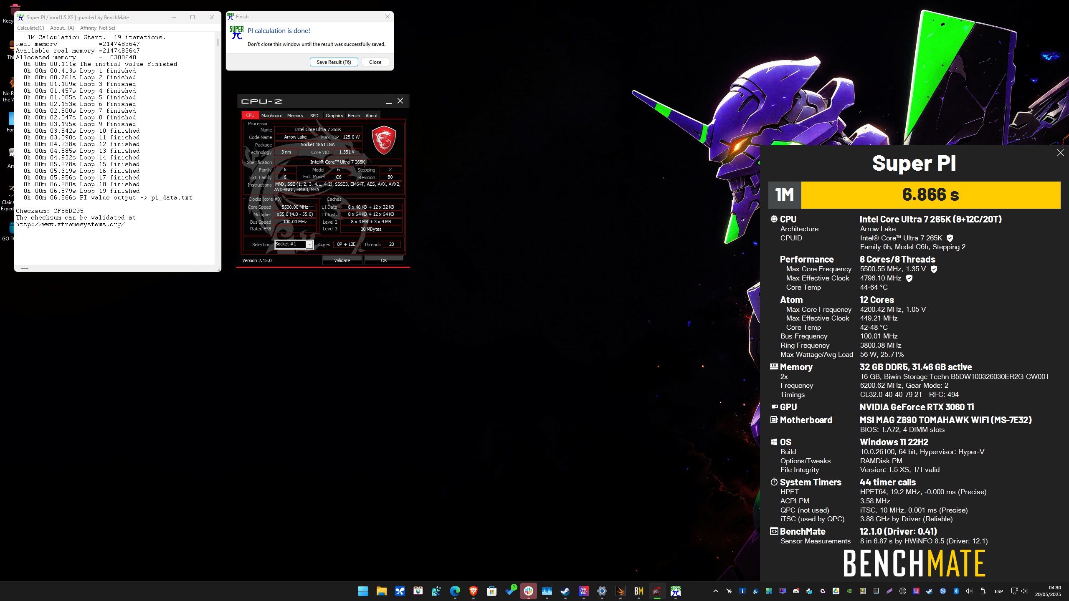Image resolution: width=1069 pixels, height=601 pixels.
Task: Open File Explorer from the taskbar
Action: click(381, 591)
